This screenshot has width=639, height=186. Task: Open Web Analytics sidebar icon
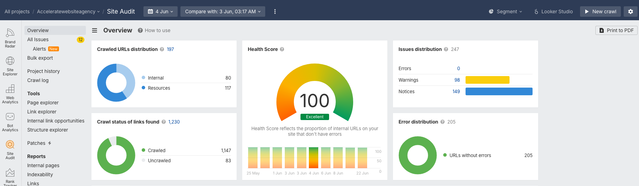coord(10,94)
